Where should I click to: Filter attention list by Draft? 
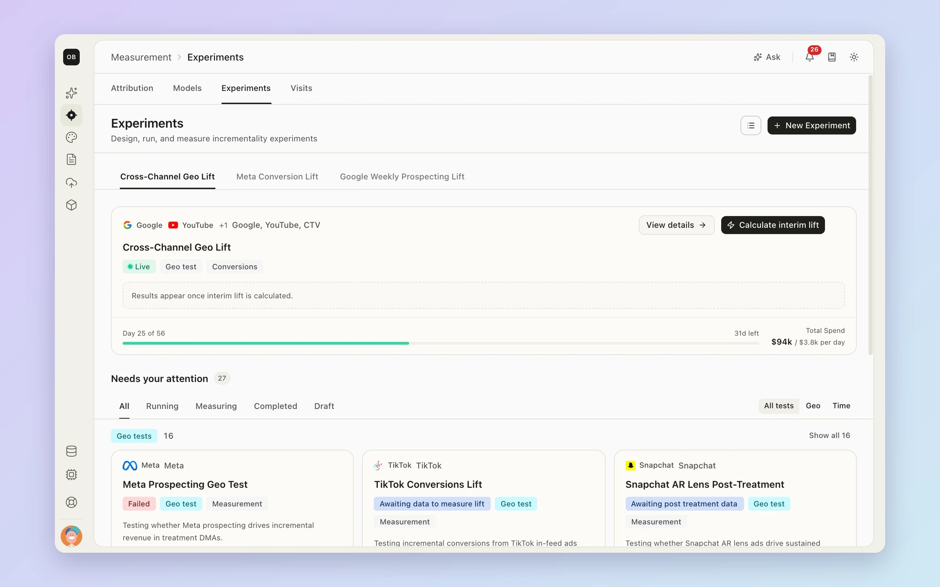pyautogui.click(x=324, y=406)
